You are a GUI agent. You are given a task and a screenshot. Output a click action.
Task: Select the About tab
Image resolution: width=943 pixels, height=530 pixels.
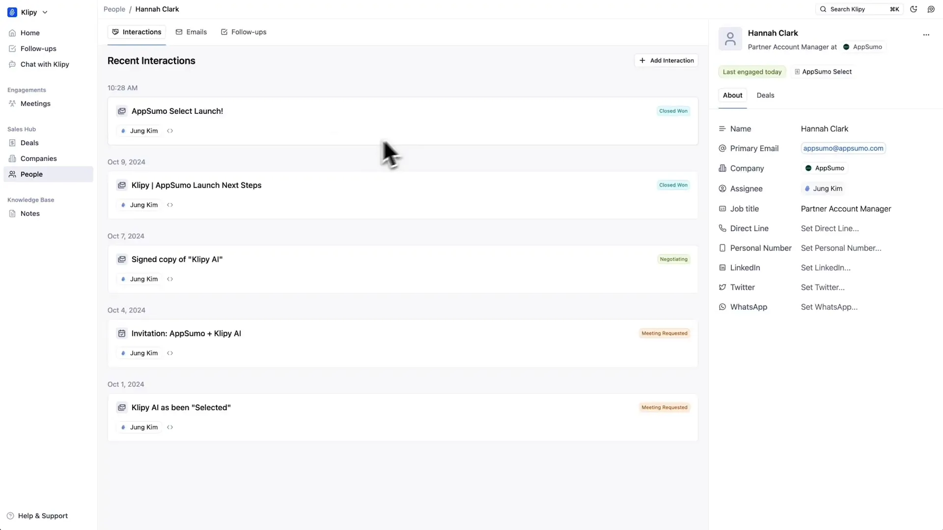[x=732, y=95]
